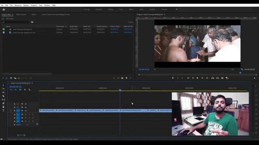Open Program monitor panel menu icon
Screen dimensions: 259x145
pos(165,14)
